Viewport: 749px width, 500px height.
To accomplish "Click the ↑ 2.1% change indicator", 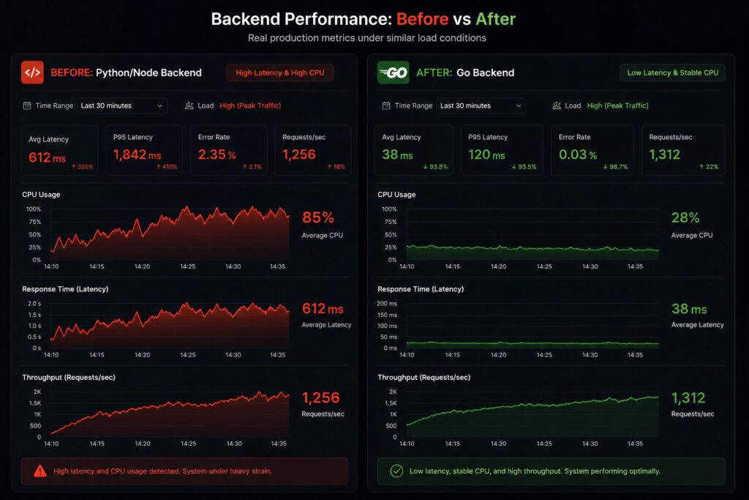I will [x=252, y=167].
